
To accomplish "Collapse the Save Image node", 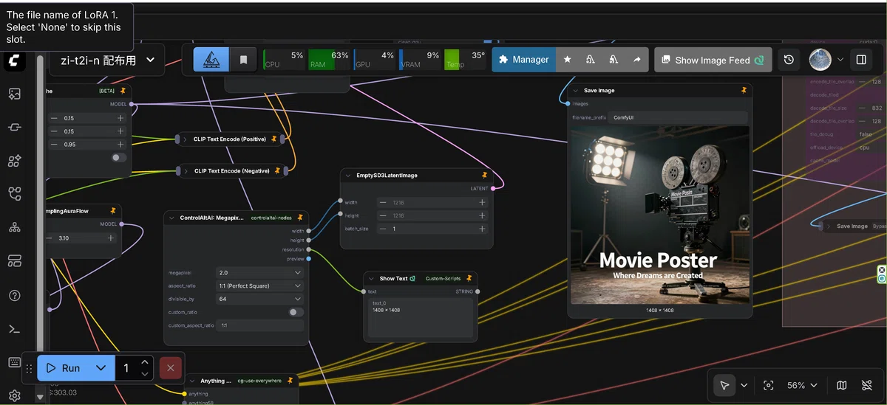I will (x=576, y=91).
